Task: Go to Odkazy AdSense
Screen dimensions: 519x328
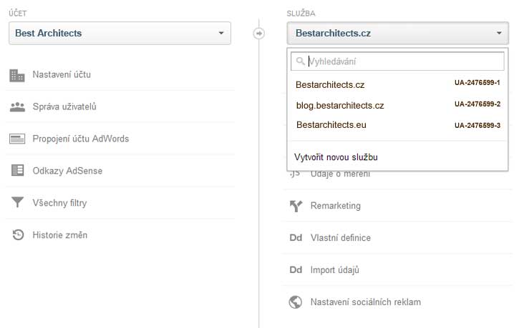Action: [67, 171]
